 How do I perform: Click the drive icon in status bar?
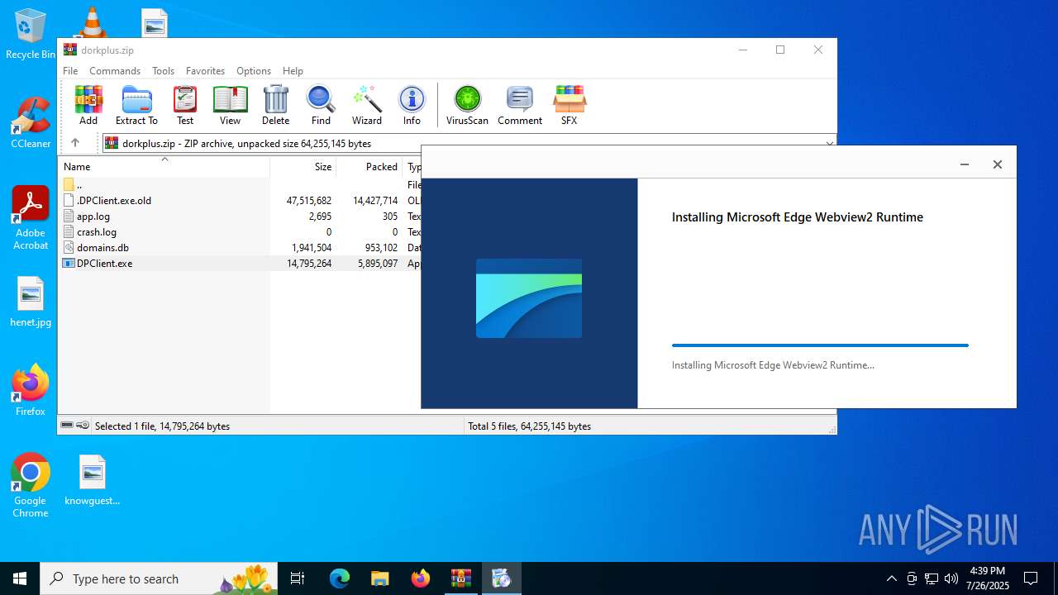tap(67, 426)
